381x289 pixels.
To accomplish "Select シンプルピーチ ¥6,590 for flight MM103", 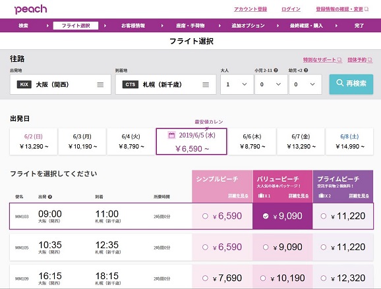I will pyautogui.click(x=205, y=216).
